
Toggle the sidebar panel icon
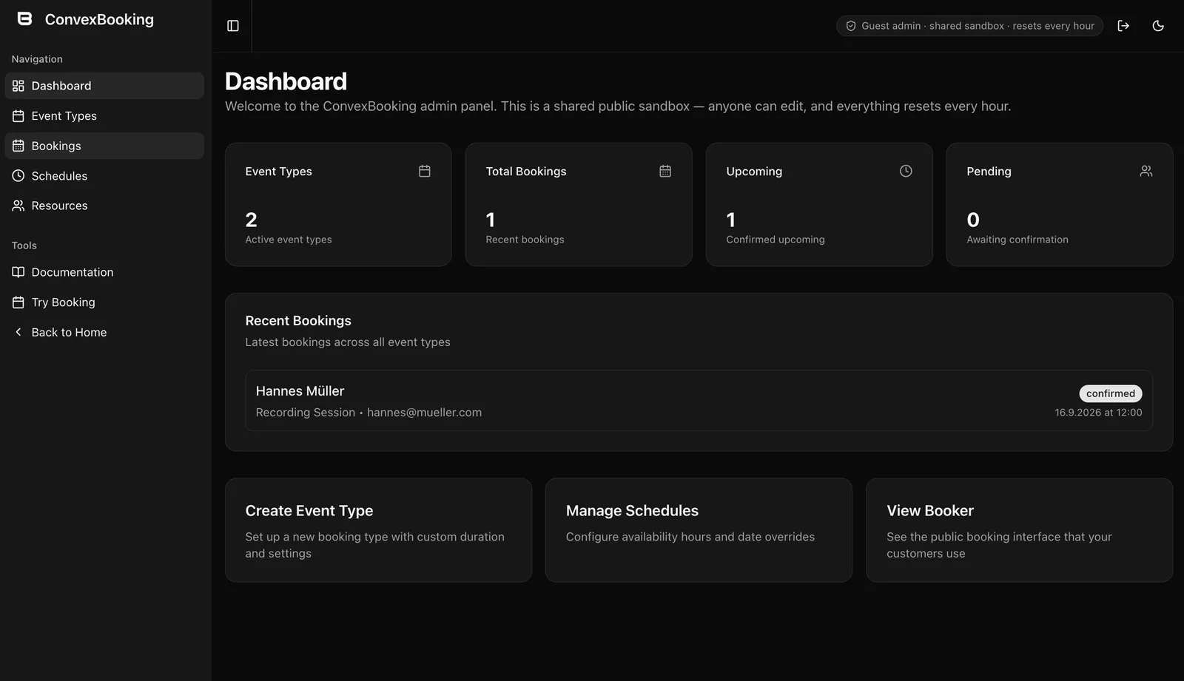click(233, 26)
